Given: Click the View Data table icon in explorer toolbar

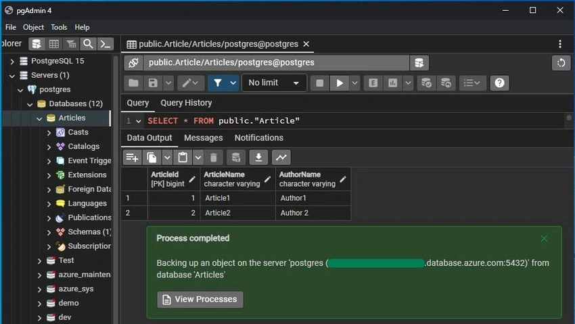Looking at the screenshot, I should (x=54, y=44).
